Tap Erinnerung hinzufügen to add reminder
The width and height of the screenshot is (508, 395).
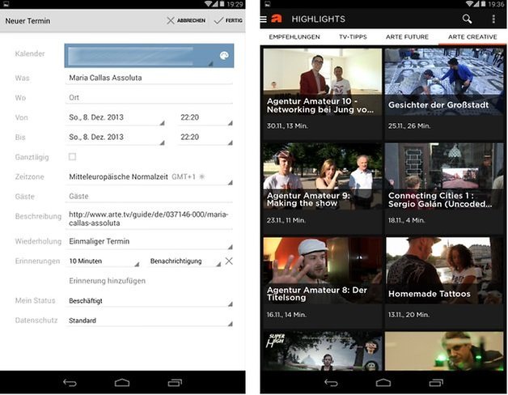108,281
